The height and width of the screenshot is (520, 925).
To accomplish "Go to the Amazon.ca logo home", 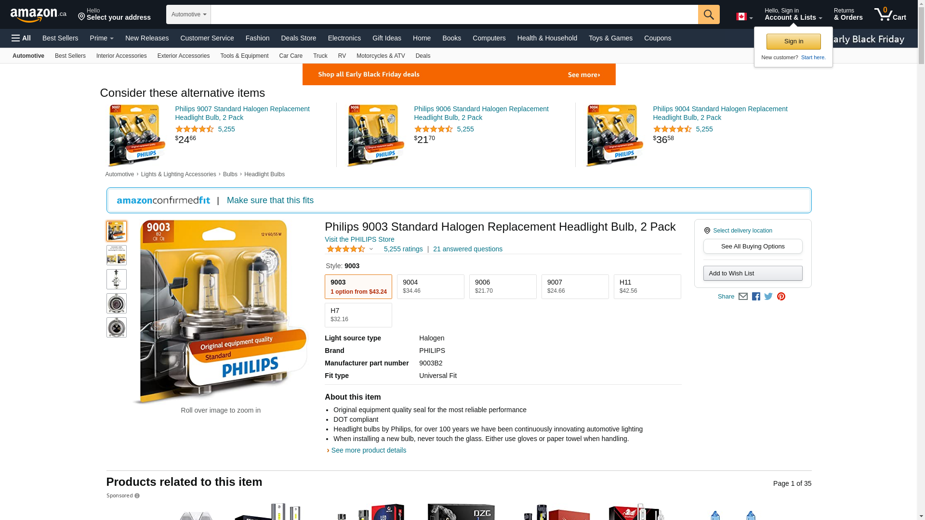I will [39, 14].
